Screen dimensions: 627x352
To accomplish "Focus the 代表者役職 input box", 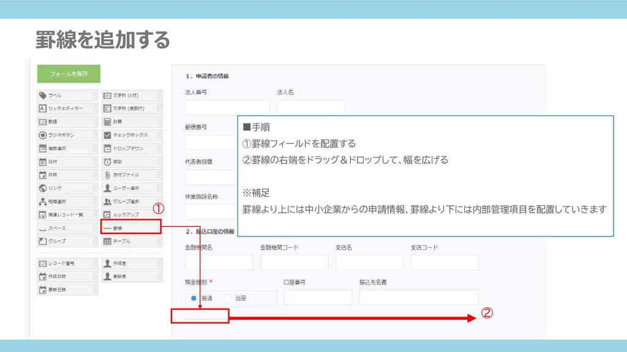I will click(211, 177).
